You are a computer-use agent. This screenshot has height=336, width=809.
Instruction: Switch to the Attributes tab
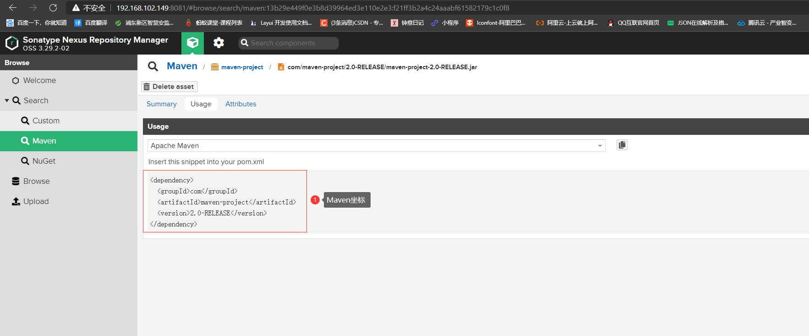coord(241,104)
